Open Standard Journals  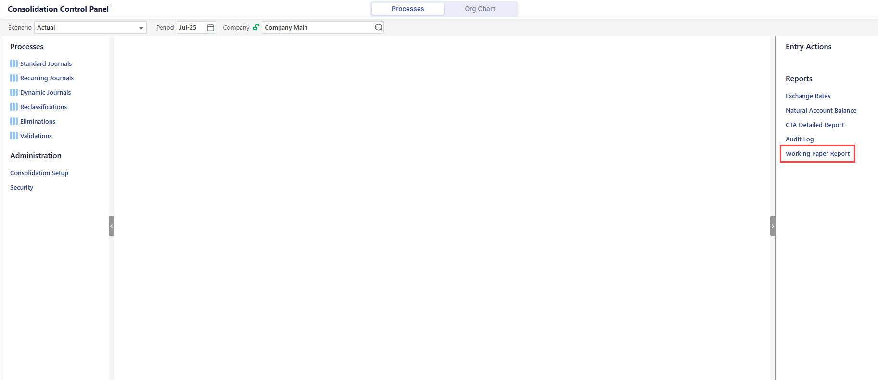46,63
